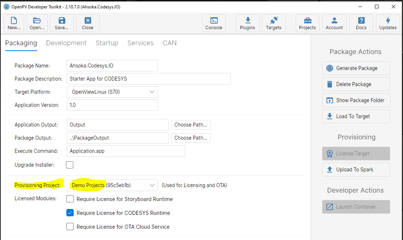This screenshot has height=240, width=403.
Task: Click the Application Output text field
Action: click(x=118, y=125)
